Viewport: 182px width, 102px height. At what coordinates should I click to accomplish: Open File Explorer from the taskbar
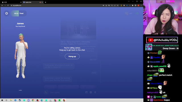(x=11, y=100)
